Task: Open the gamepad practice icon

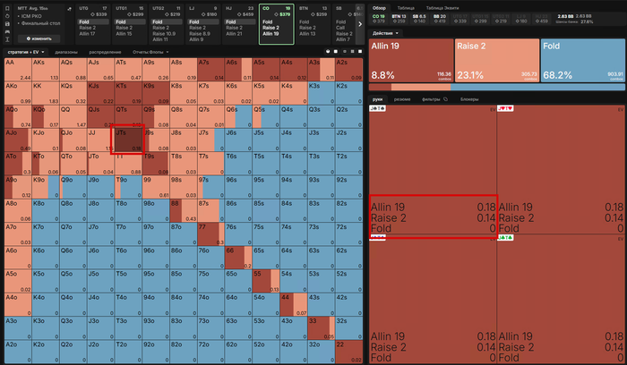Action: [x=7, y=31]
